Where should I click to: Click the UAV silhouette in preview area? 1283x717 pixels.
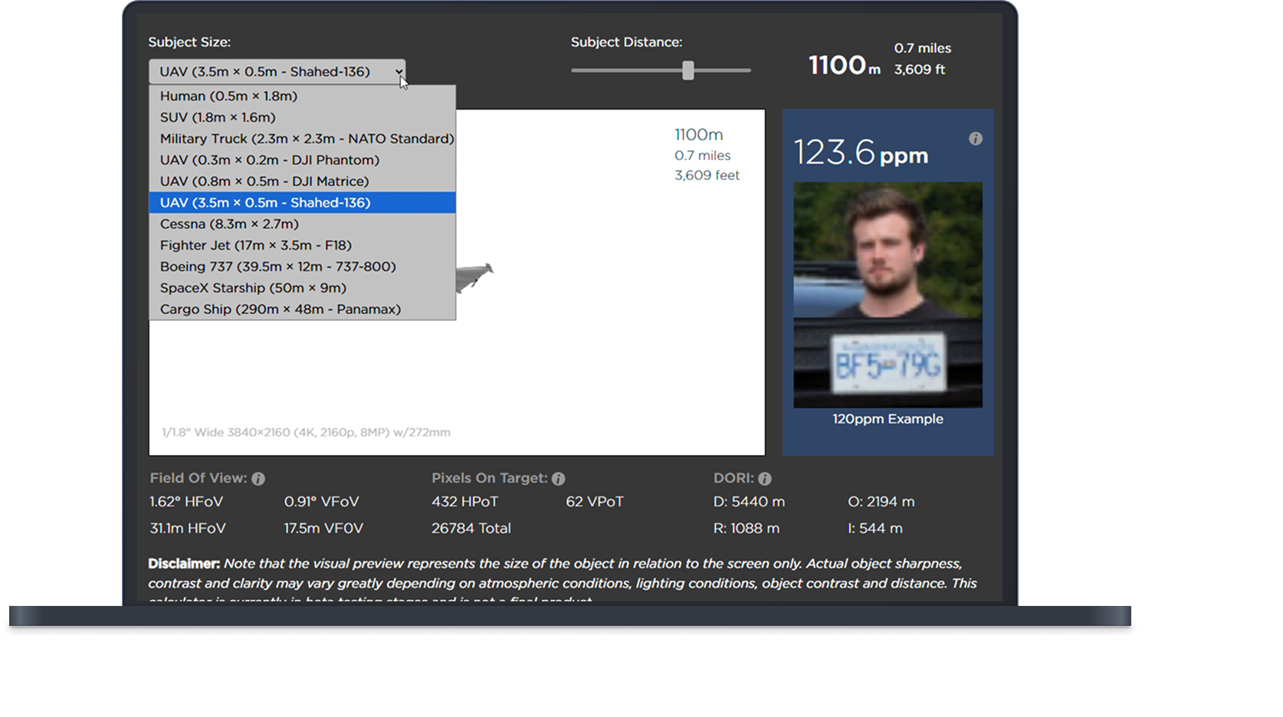pos(474,277)
